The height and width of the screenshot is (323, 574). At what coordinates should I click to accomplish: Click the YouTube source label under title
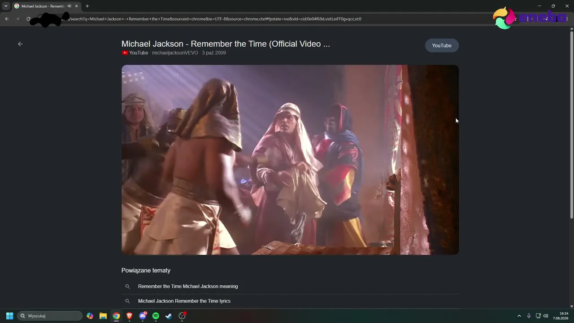(139, 53)
